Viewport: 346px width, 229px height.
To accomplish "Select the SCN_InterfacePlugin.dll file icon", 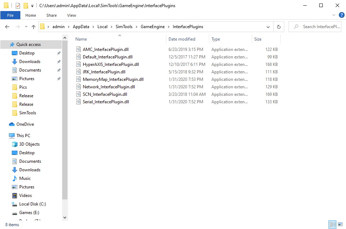I will (x=79, y=94).
